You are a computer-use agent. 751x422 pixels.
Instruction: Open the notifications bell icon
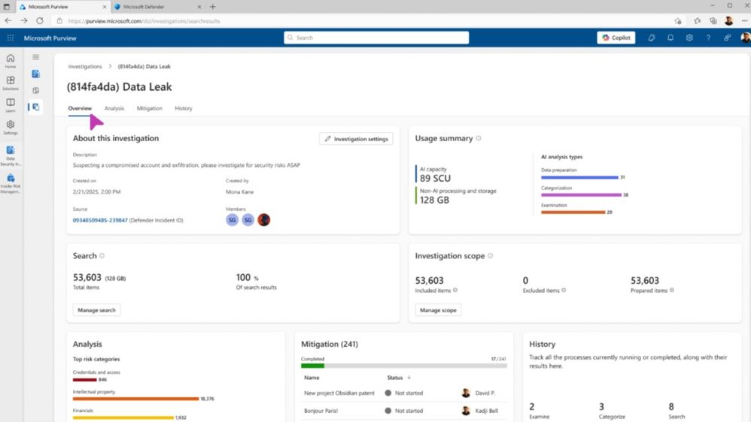click(x=670, y=38)
